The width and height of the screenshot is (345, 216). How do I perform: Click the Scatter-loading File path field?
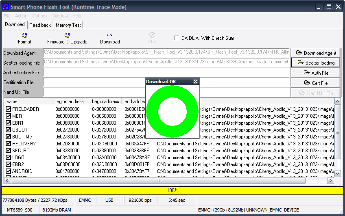point(166,63)
